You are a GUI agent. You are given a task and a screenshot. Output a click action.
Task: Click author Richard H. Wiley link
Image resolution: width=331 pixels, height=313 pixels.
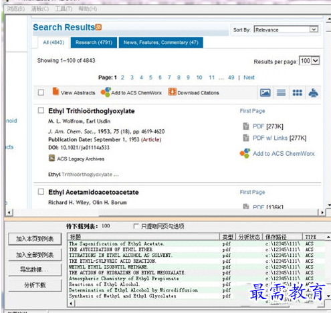point(69,203)
